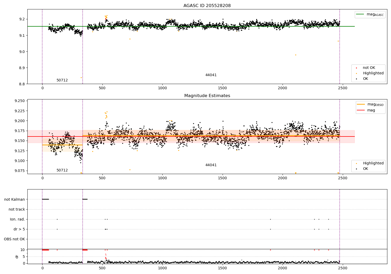The image size is (391, 274).
Task: Click x-axis tick '2500' under the bottom plot
Action: pos(343,268)
